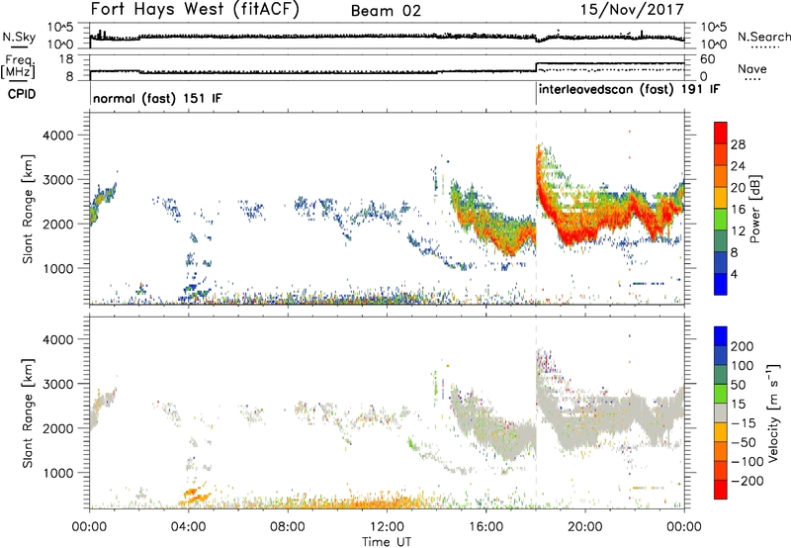791x548 pixels.
Task: Click the 'CPID' row label
Action: (22, 94)
